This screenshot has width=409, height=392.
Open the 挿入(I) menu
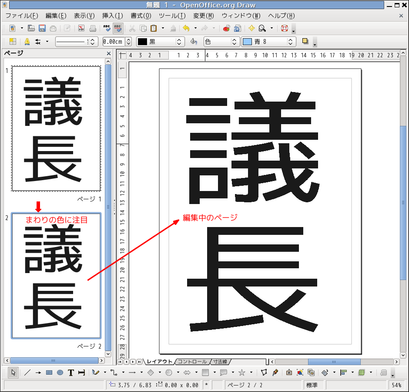[x=112, y=16]
